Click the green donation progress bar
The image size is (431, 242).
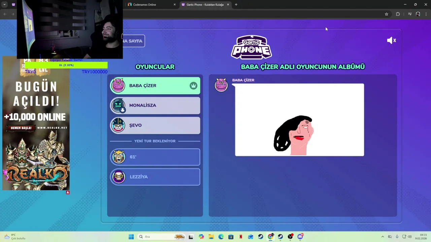66,65
